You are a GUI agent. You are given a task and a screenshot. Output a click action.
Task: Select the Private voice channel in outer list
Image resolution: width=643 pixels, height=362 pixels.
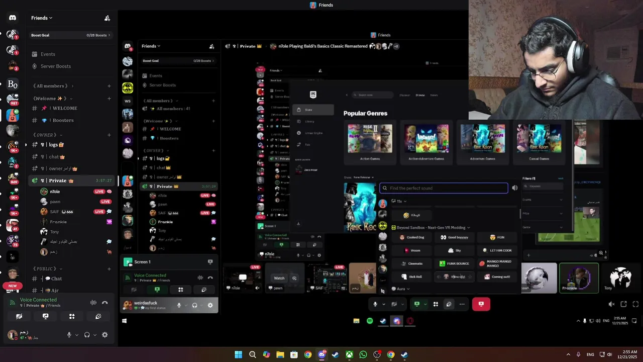[x=72, y=180]
